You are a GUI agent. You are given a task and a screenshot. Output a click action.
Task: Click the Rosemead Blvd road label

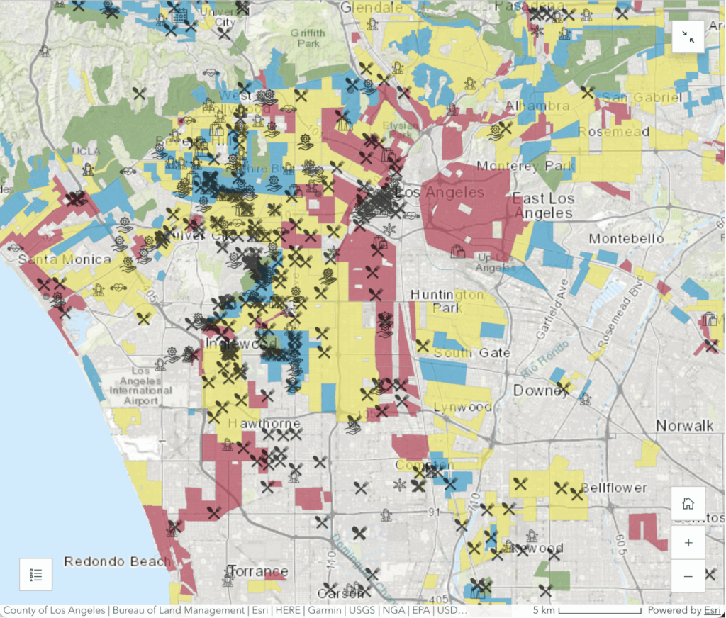(x=620, y=312)
